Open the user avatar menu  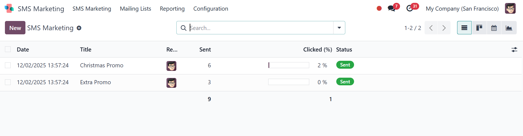click(510, 8)
